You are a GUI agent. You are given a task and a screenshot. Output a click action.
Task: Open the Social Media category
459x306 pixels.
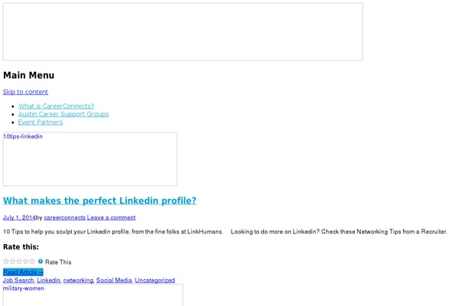pos(113,280)
